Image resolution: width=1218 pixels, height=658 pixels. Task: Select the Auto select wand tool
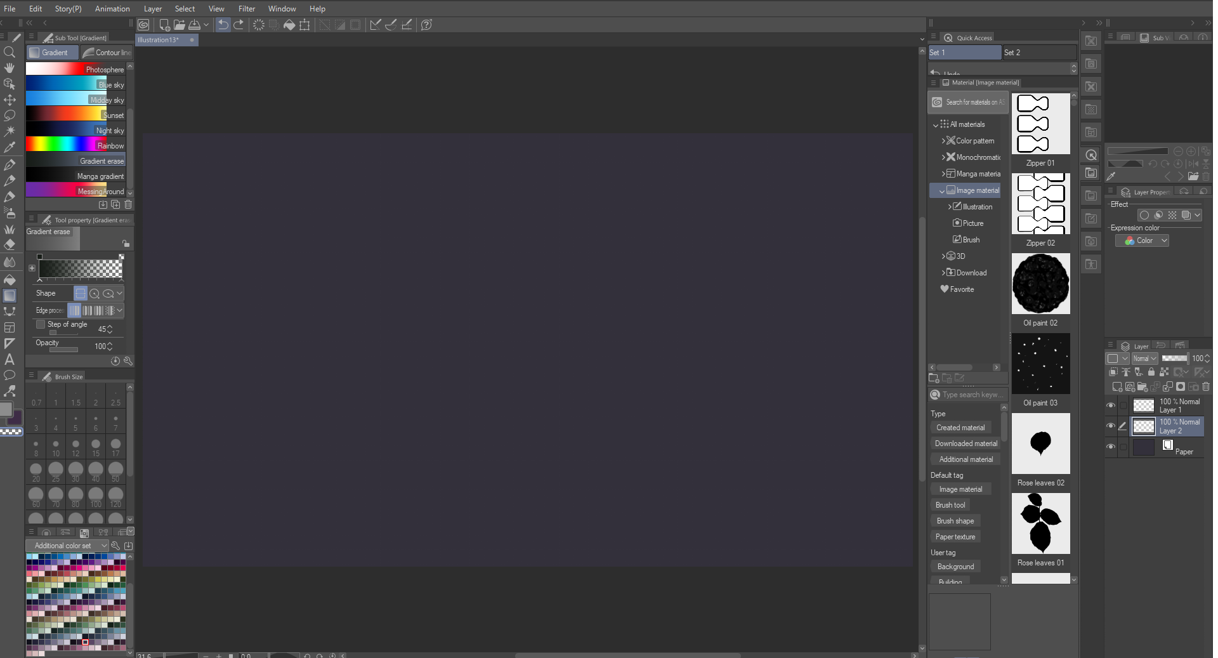pyautogui.click(x=10, y=131)
